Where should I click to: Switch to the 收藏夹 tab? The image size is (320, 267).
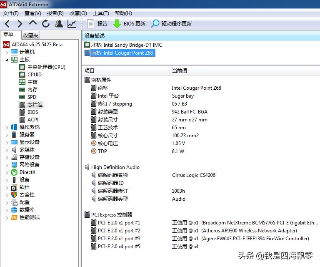click(30, 35)
